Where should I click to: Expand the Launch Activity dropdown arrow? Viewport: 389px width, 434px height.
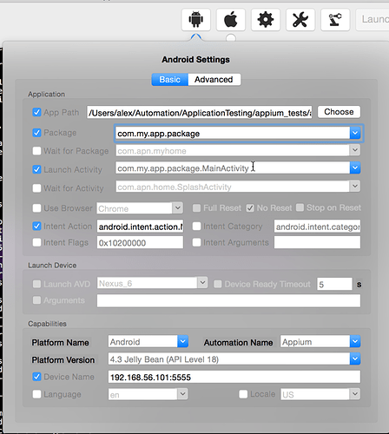click(355, 168)
